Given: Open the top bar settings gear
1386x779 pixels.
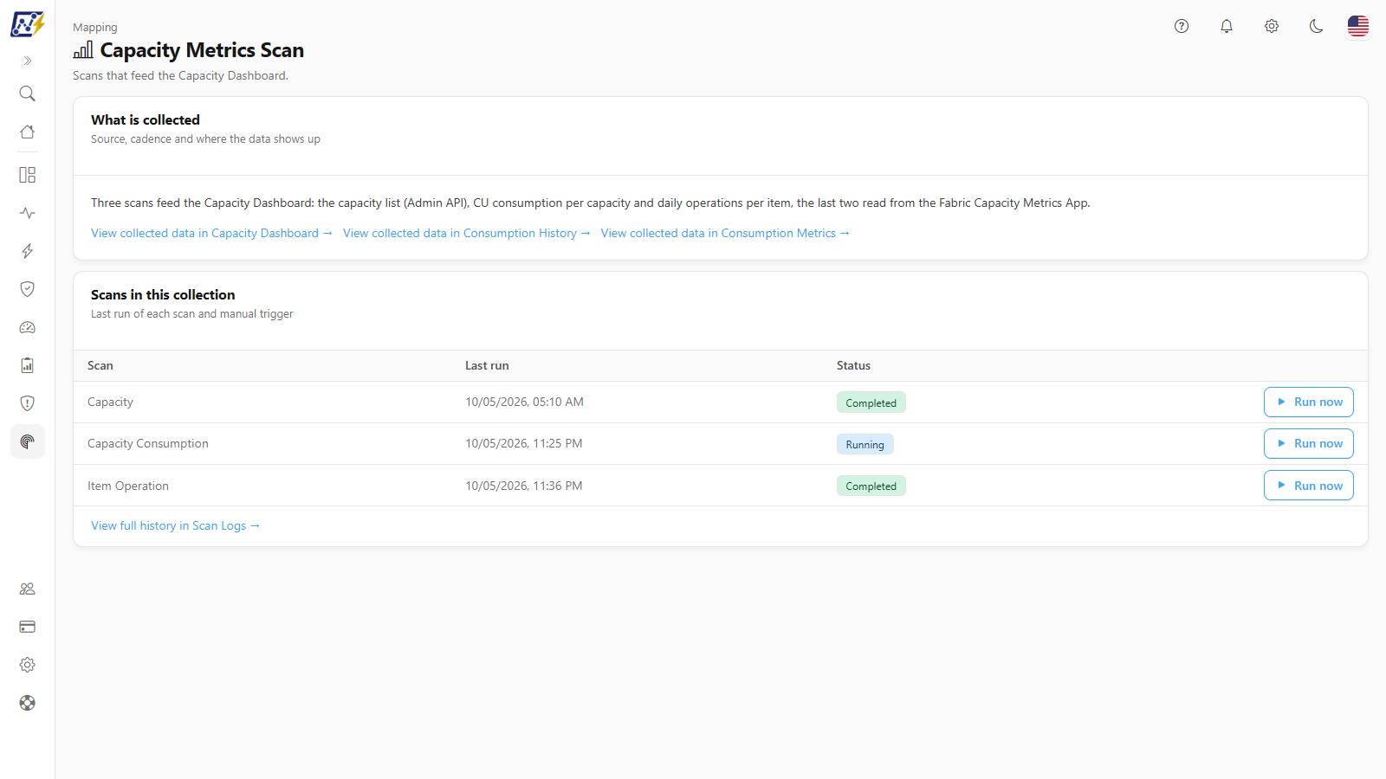Looking at the screenshot, I should [1272, 26].
